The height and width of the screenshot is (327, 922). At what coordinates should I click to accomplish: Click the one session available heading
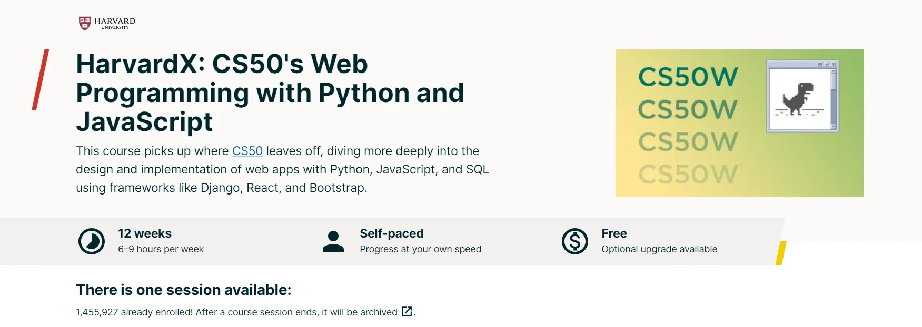(x=183, y=290)
